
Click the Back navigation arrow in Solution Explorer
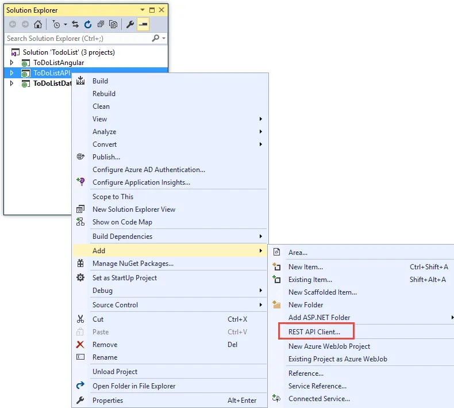coord(13,24)
